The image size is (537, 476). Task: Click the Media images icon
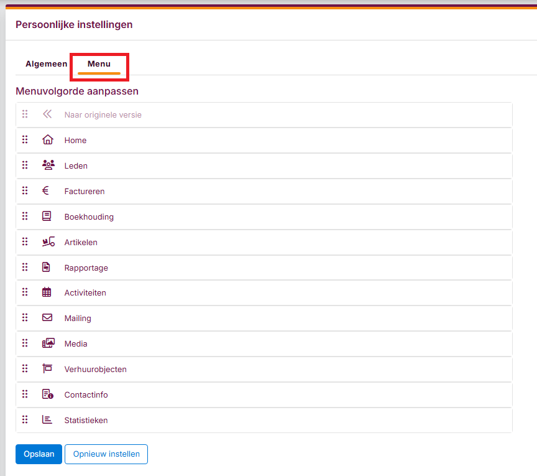(x=48, y=343)
